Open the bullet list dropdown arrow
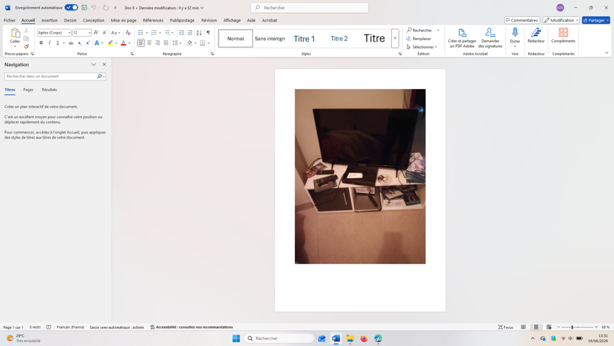 click(147, 33)
